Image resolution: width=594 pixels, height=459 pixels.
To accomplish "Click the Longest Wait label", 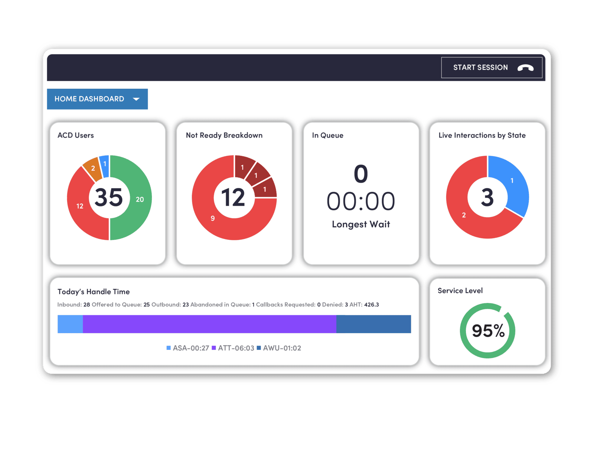I will click(361, 224).
